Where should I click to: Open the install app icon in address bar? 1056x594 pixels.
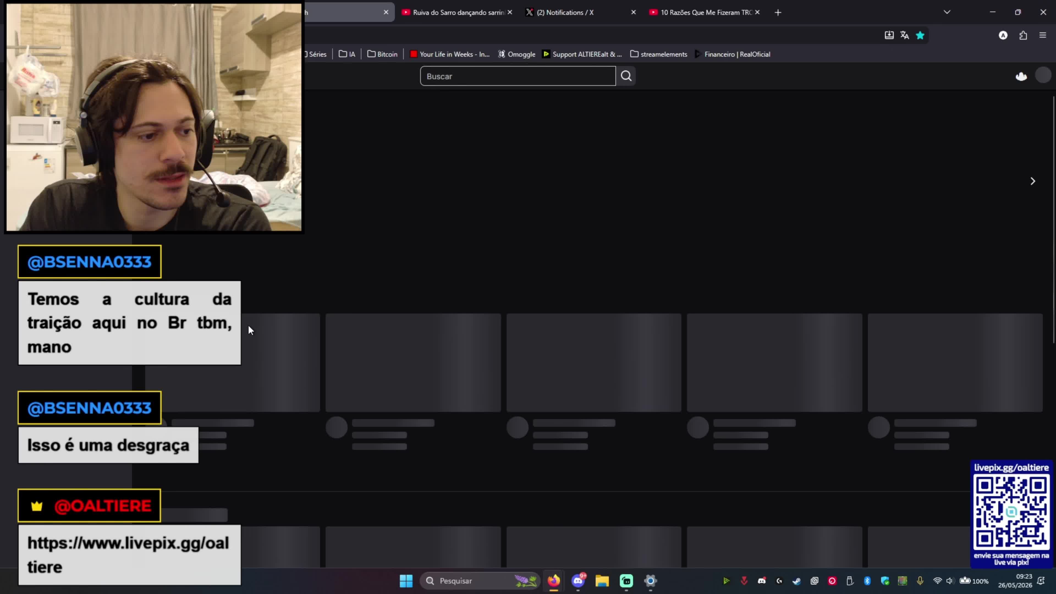(889, 35)
